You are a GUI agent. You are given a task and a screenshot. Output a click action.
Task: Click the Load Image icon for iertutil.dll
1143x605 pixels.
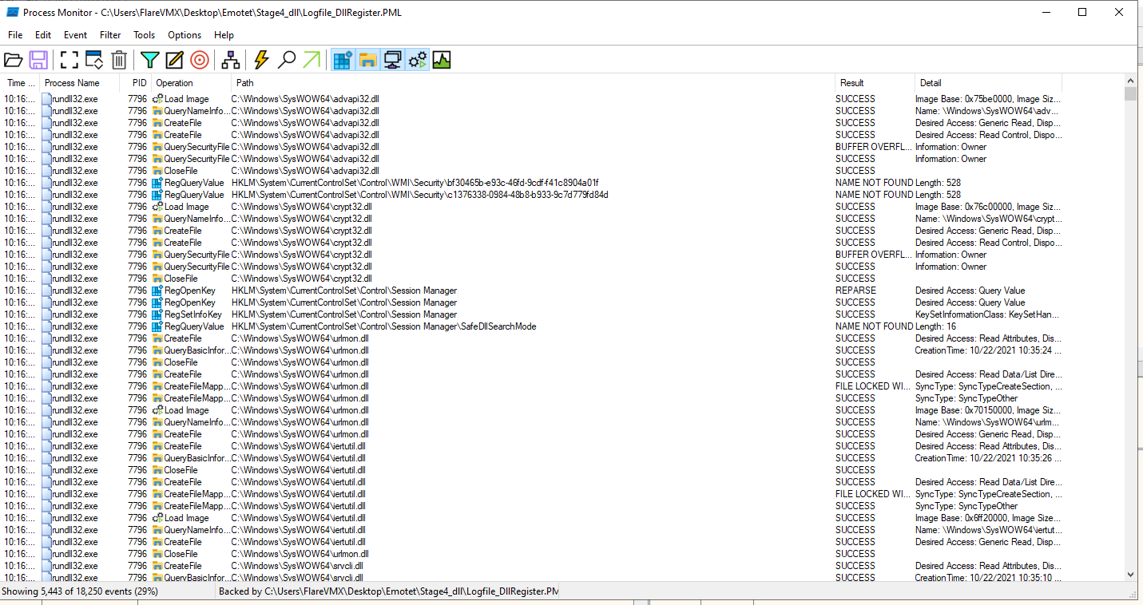(x=157, y=518)
